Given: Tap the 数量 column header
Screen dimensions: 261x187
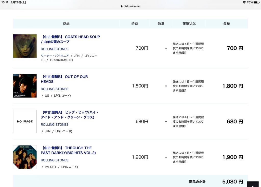Looking at the screenshot, I should tap(161, 24).
